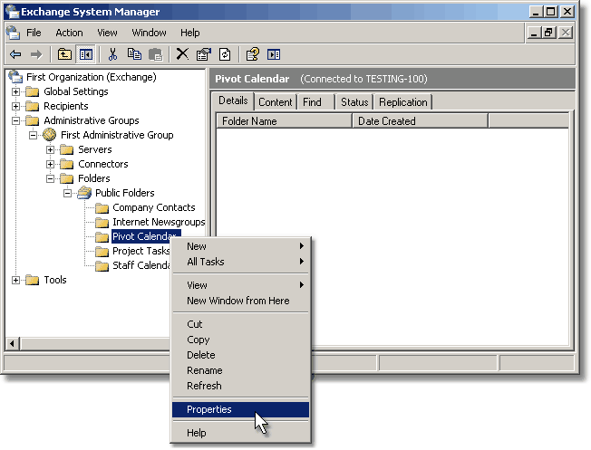Click the First Organization (Exchange) root icon
The image size is (591, 450).
click(15, 77)
